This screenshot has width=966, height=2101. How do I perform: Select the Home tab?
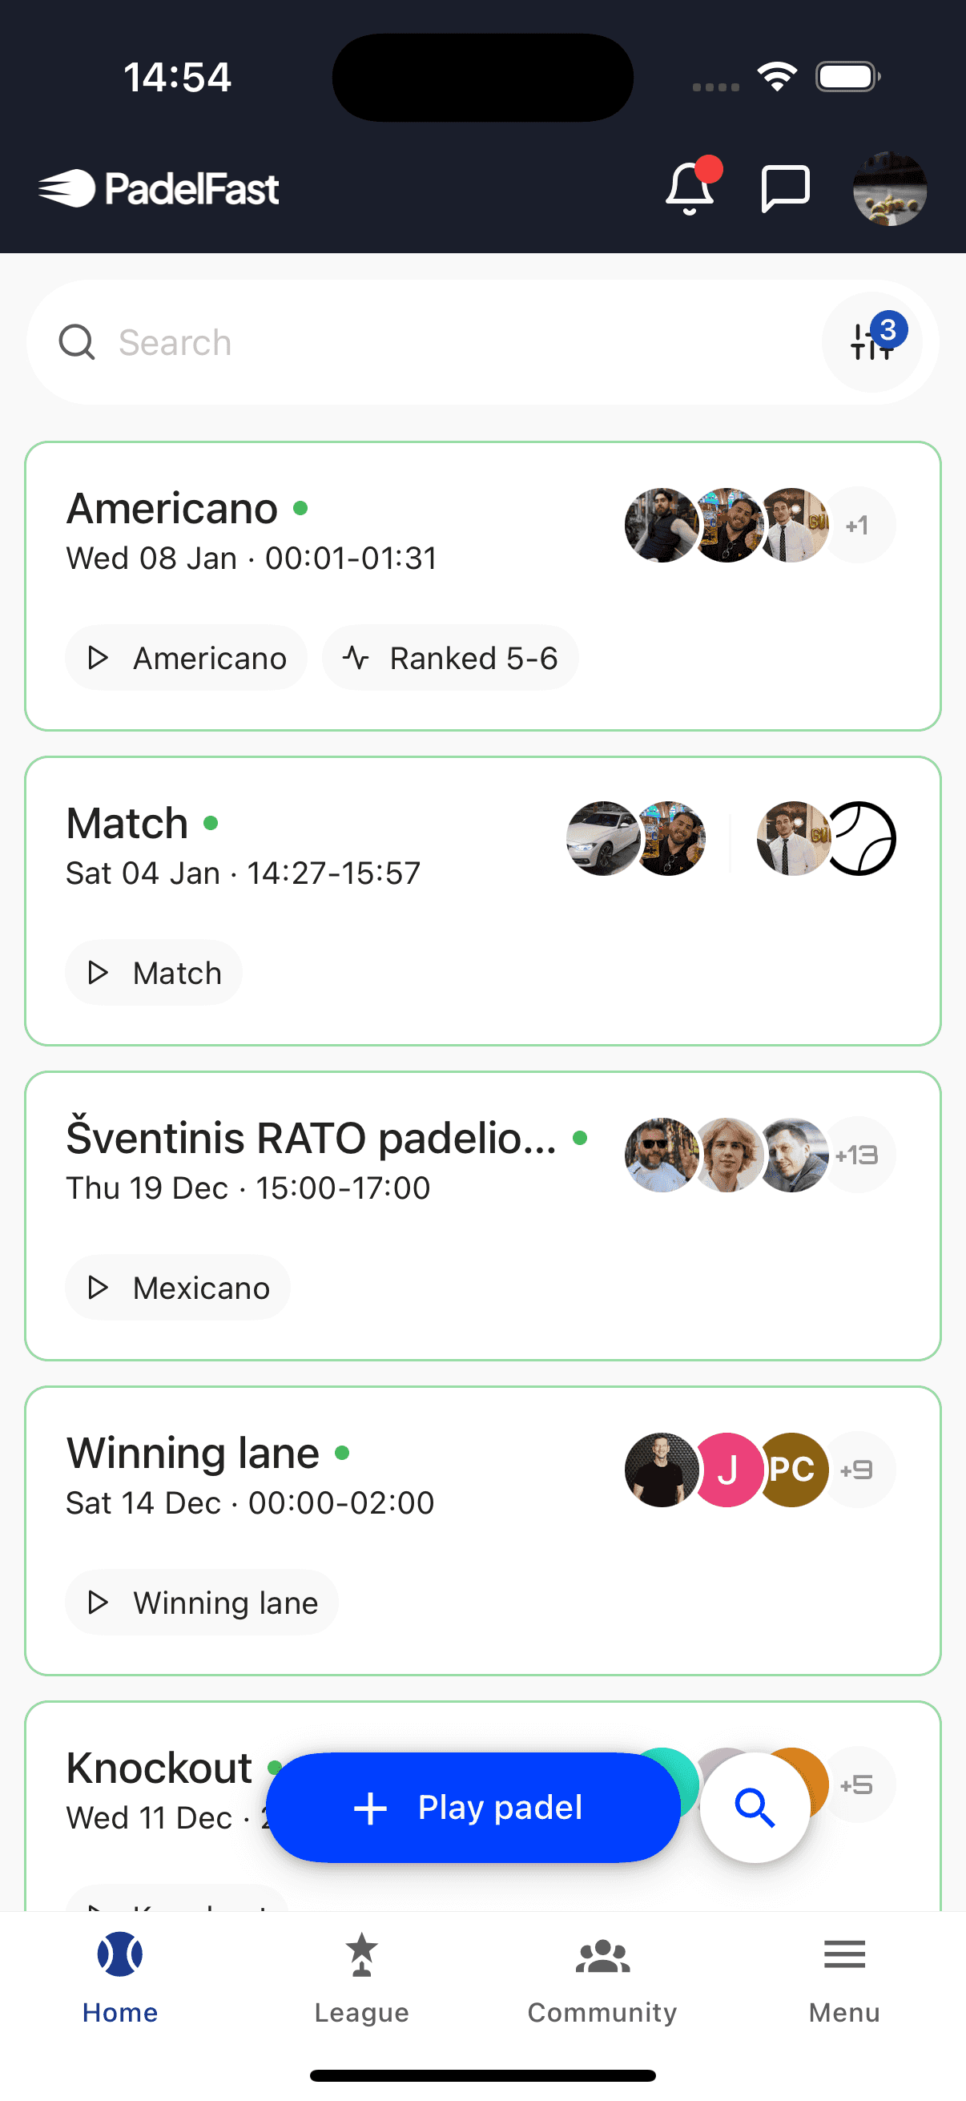tap(120, 1978)
